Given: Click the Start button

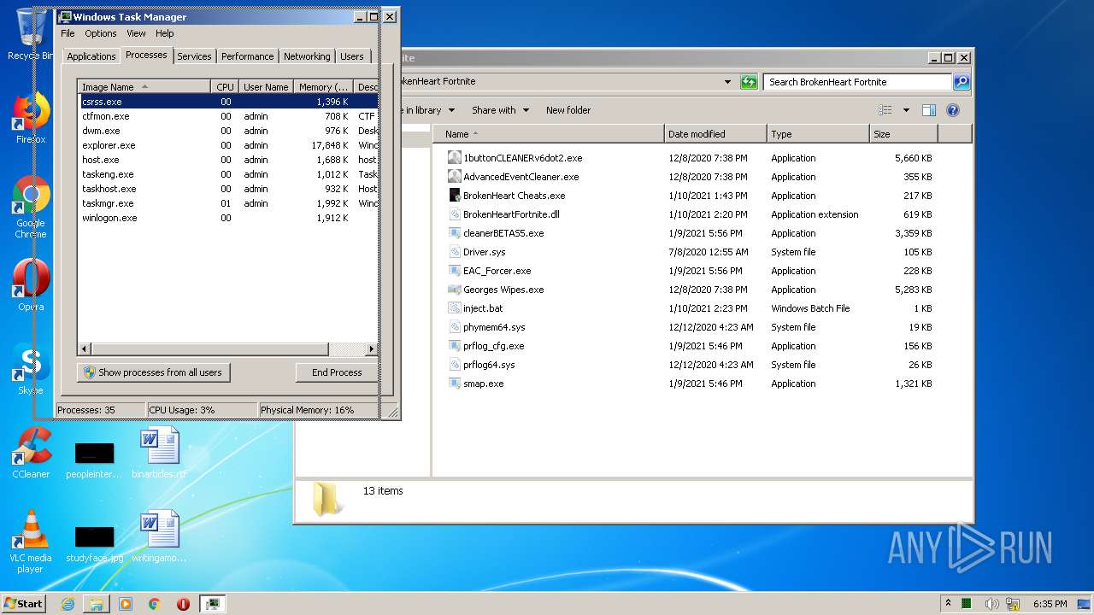Looking at the screenshot, I should coord(23,603).
